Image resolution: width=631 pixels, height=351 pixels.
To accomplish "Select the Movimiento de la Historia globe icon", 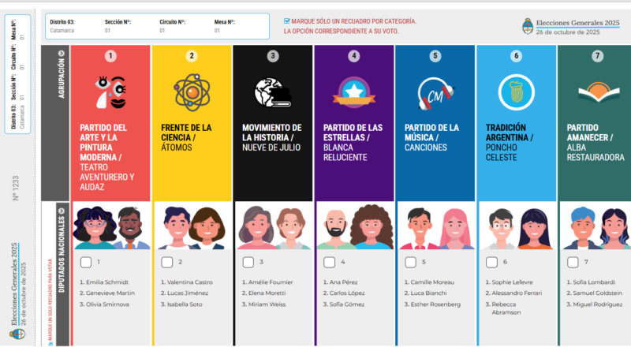I will 273,92.
